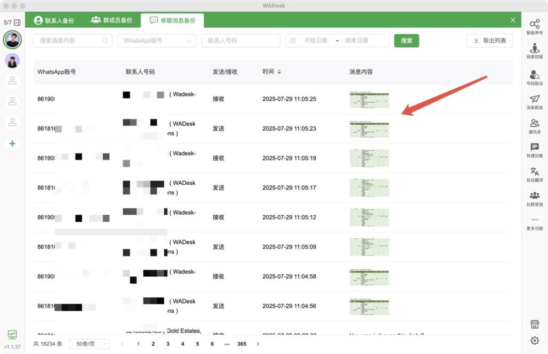This screenshot has height=354, width=548.
Task: Select the 单聊消息备份 tab
Action: pyautogui.click(x=172, y=20)
